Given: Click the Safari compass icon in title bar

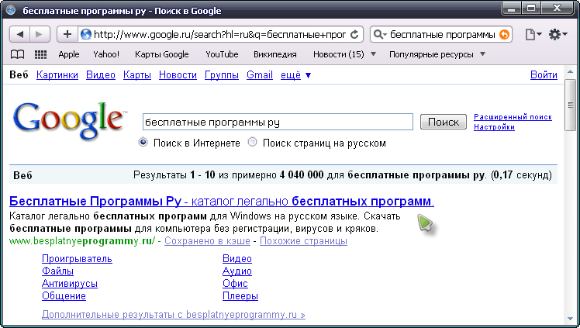Looking at the screenshot, I should 11,10.
